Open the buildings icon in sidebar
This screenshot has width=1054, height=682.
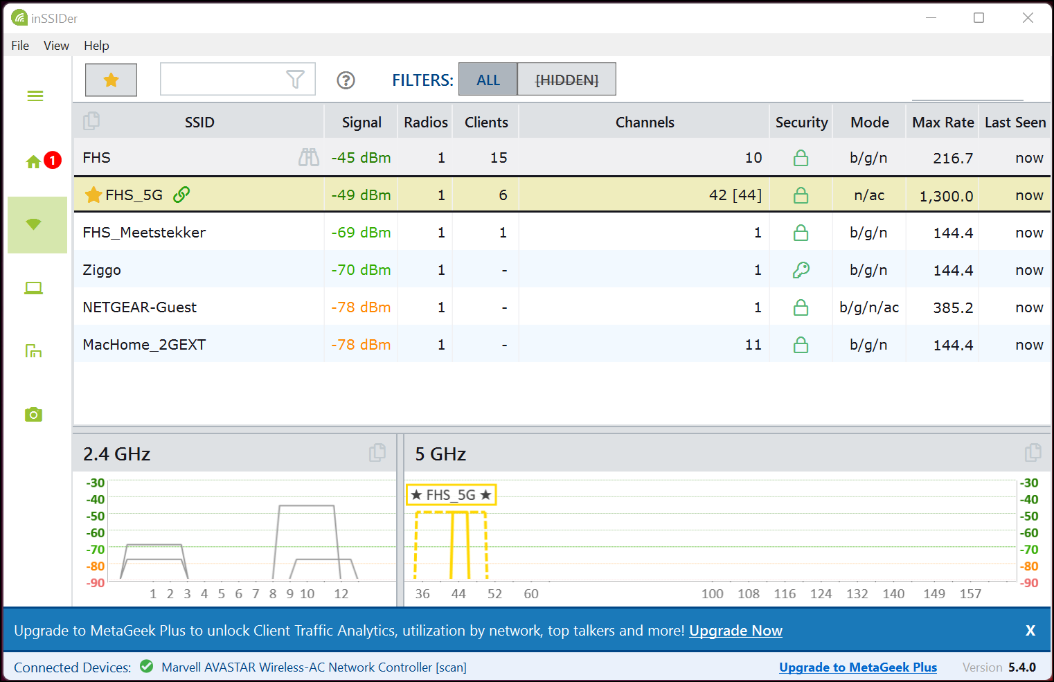click(x=34, y=351)
